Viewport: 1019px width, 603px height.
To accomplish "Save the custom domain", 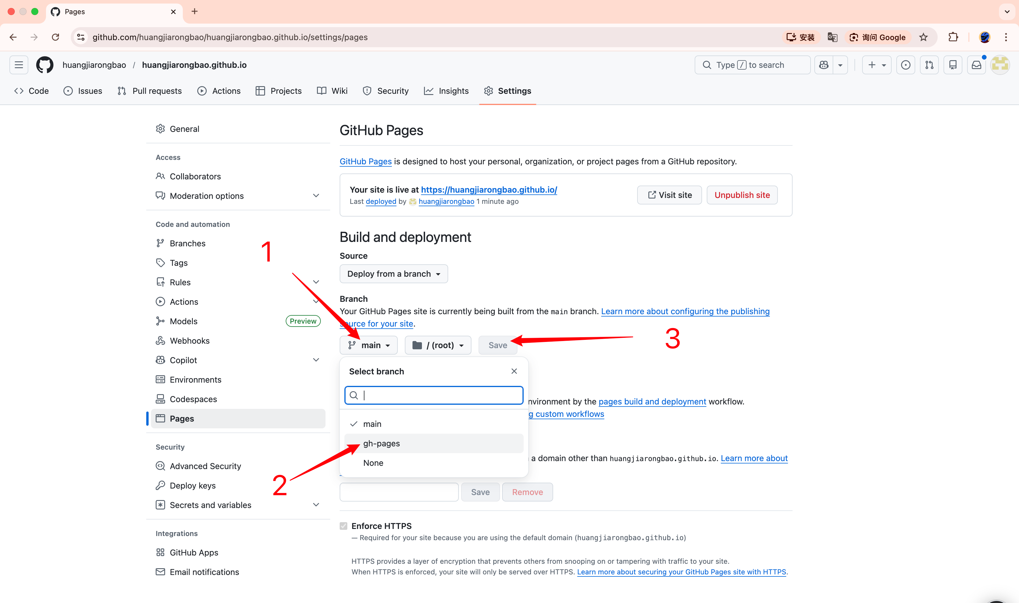I will tap(480, 492).
